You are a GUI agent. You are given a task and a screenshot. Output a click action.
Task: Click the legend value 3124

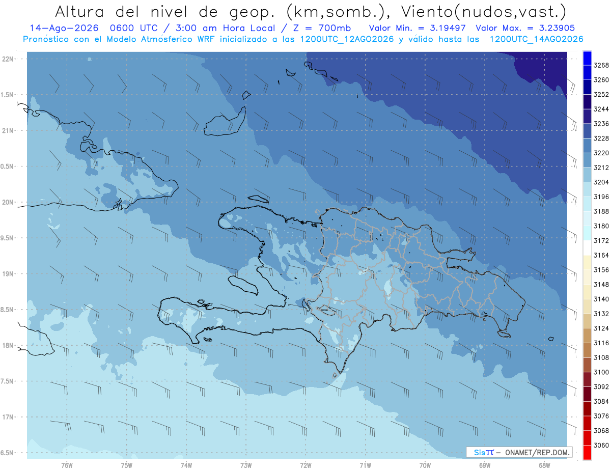pyautogui.click(x=601, y=328)
